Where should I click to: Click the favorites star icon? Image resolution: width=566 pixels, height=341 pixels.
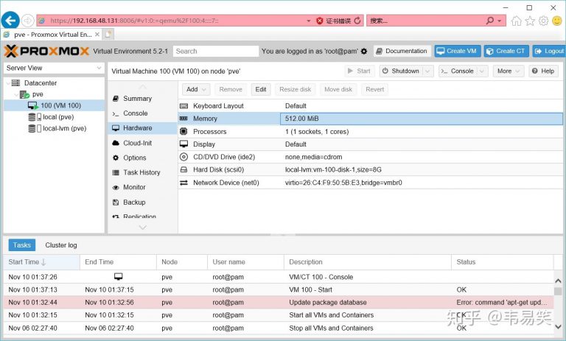tap(530, 21)
